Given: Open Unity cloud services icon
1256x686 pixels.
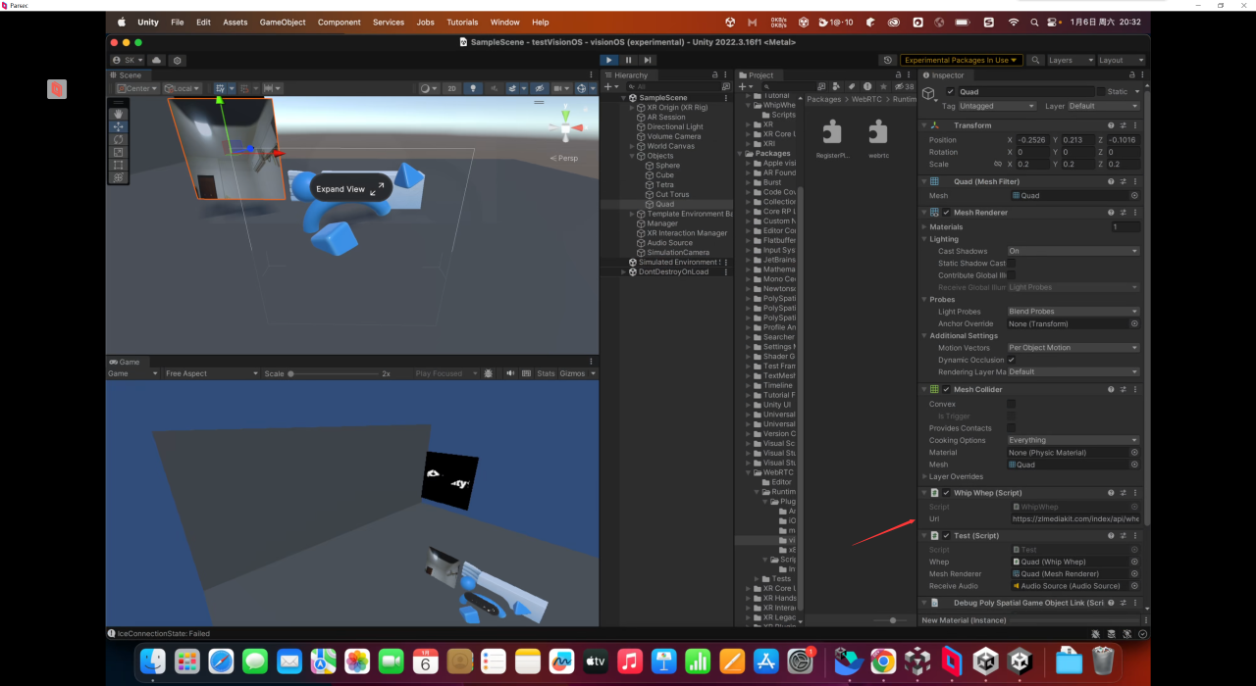Looking at the screenshot, I should click(156, 60).
